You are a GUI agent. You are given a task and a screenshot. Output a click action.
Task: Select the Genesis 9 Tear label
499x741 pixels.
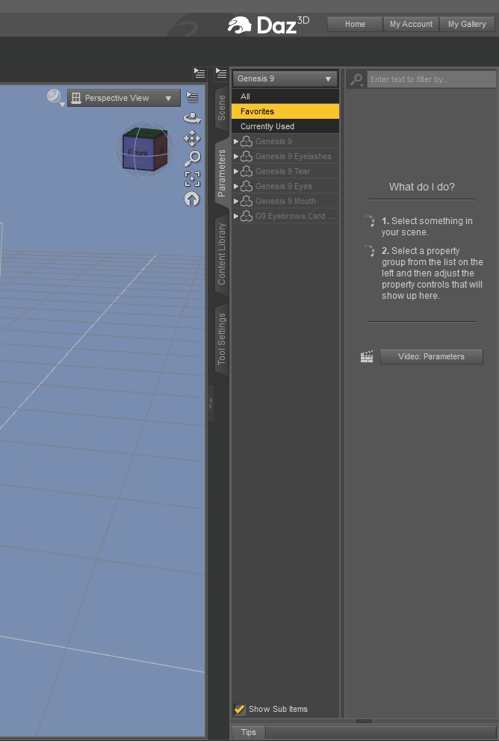[x=282, y=171]
